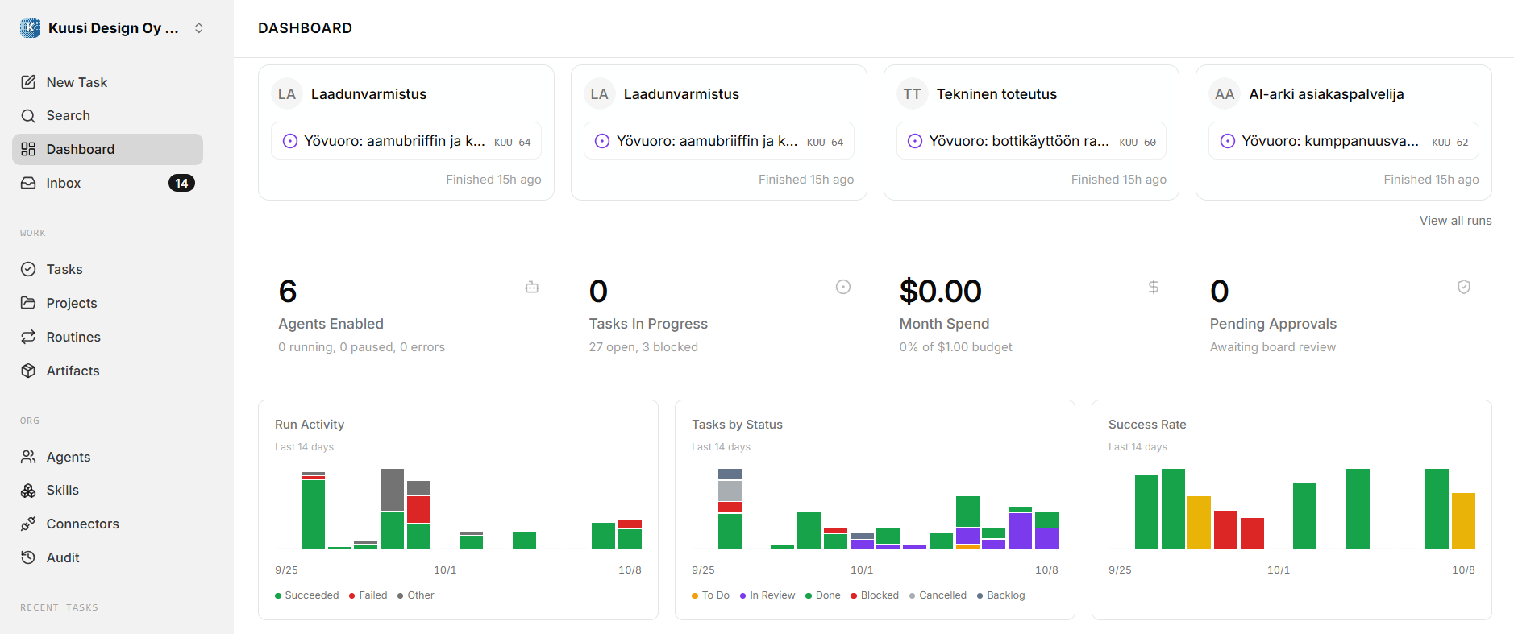Click the Success Rate chart title
This screenshot has height=634, width=1514.
tap(1147, 425)
